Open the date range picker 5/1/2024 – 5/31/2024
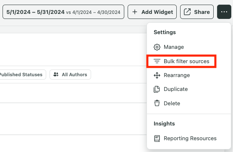The width and height of the screenshot is (233, 152). [63, 12]
